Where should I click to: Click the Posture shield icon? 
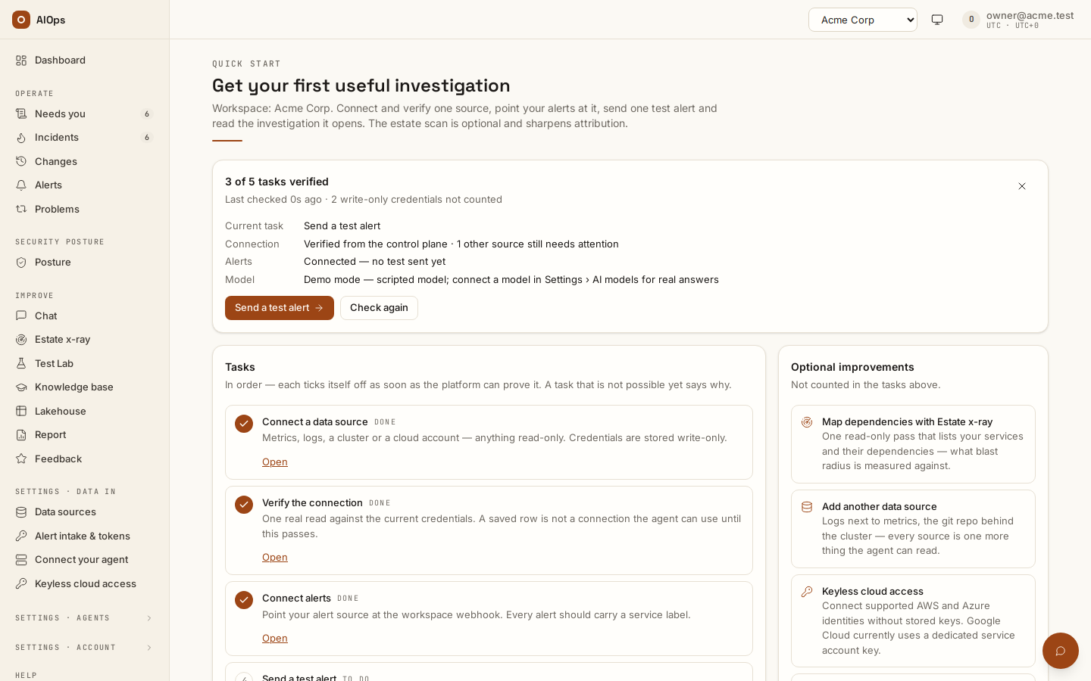pyautogui.click(x=21, y=262)
